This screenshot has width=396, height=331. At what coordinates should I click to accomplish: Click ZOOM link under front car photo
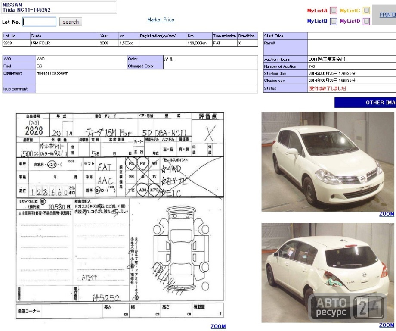tap(387, 214)
